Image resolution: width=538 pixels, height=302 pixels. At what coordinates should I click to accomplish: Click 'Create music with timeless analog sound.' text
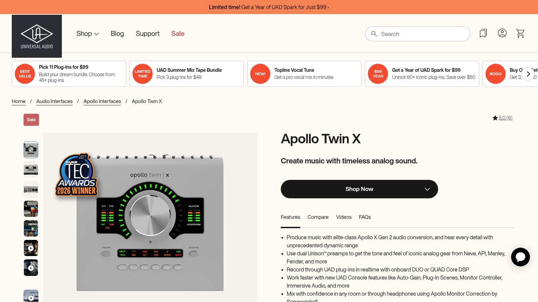(x=349, y=161)
